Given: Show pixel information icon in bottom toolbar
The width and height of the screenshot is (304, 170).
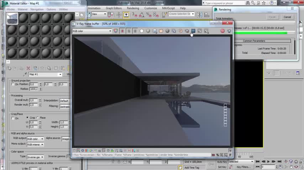Looking at the screenshot, I should (x=83, y=151).
